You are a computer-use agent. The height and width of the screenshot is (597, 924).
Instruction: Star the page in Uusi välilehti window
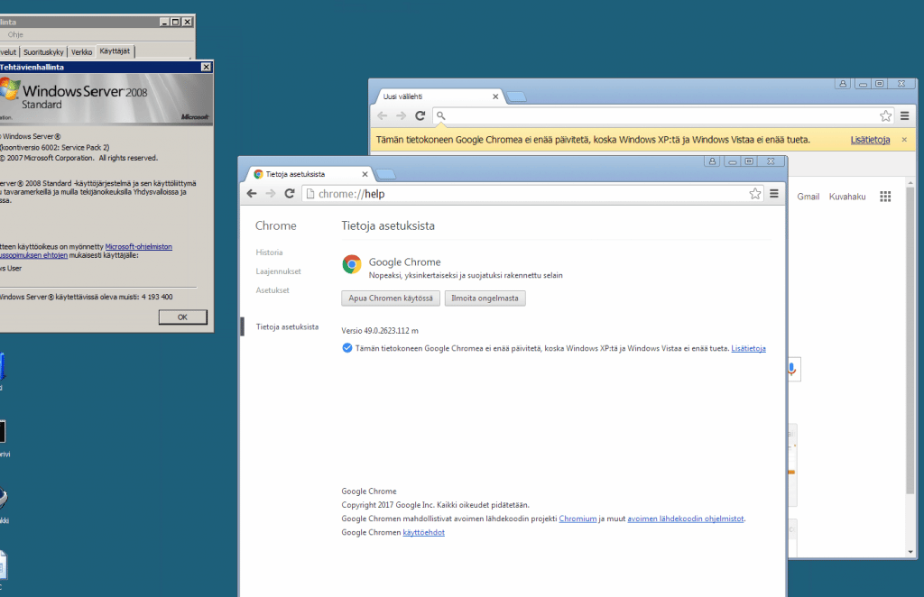point(885,115)
